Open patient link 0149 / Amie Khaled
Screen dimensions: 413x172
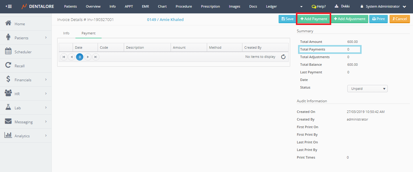pyautogui.click(x=165, y=19)
